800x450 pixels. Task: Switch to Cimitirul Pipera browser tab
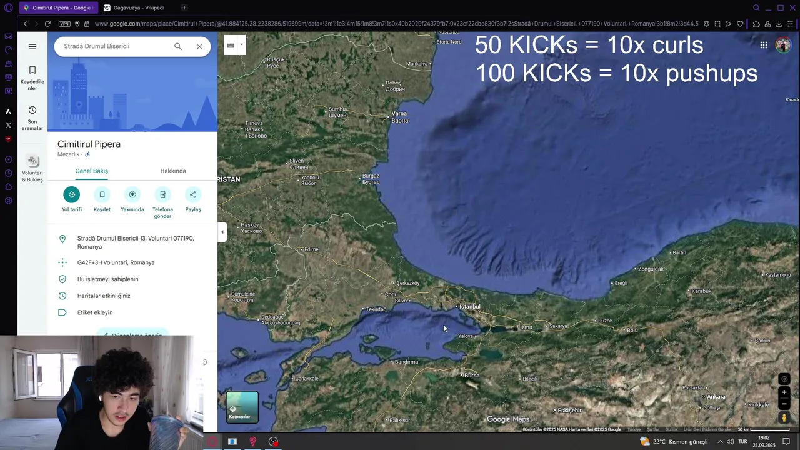[57, 7]
